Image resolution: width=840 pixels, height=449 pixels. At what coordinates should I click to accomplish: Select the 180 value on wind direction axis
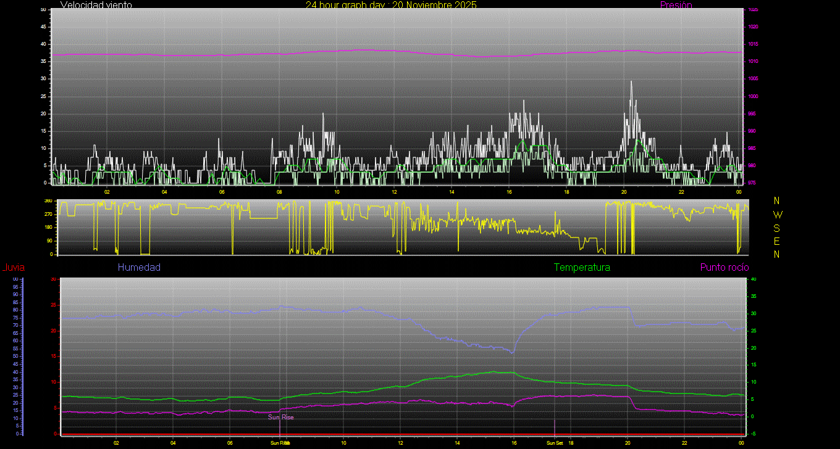[48, 228]
